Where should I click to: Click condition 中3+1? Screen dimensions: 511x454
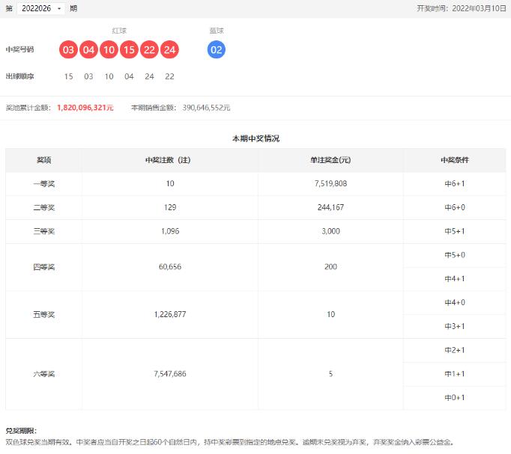(x=455, y=326)
